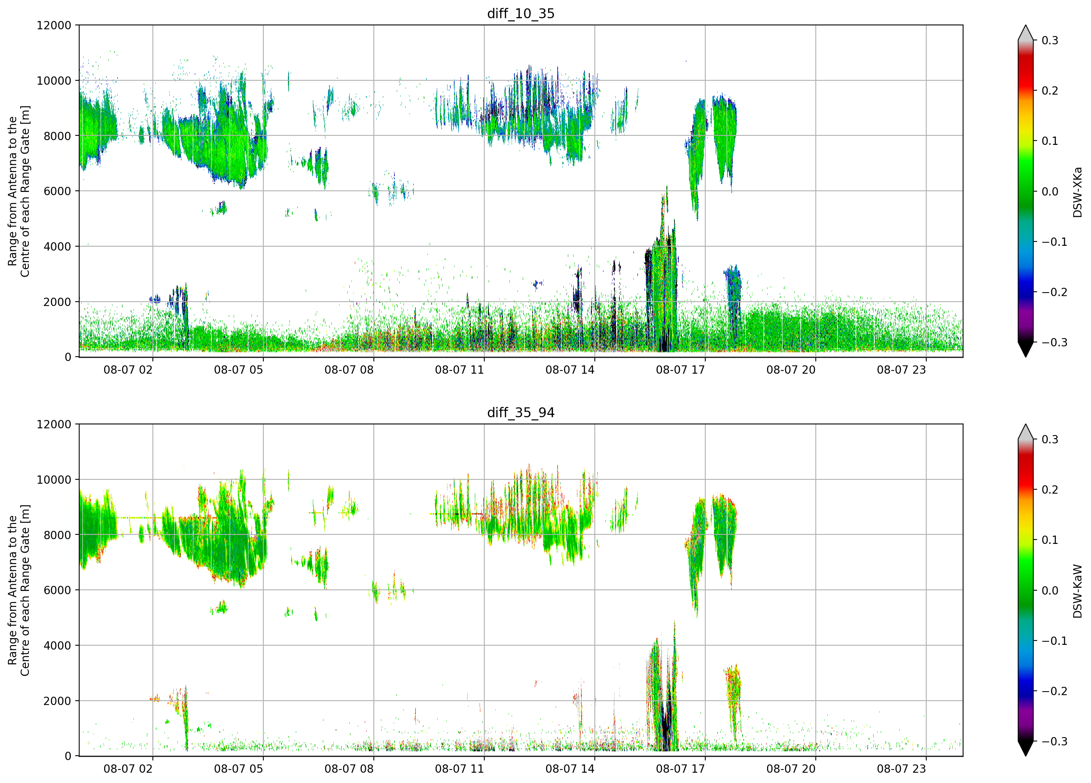Click '08-07 14' under diff_10_35 plot
Screen dimensions: 1091x783
point(570,370)
